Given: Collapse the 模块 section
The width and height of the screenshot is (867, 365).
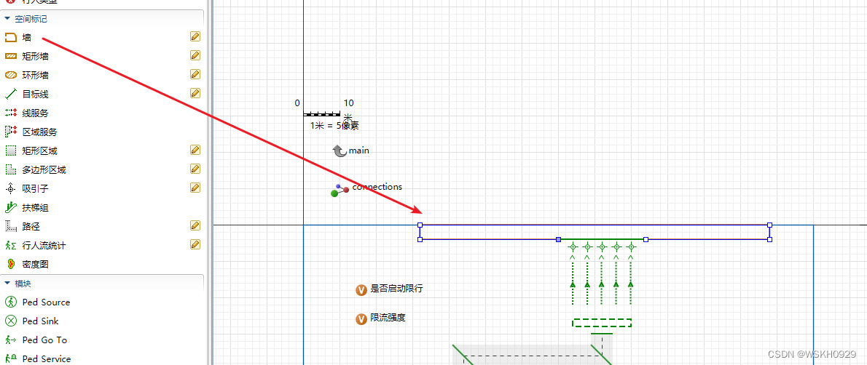Looking at the screenshot, I should click(7, 284).
